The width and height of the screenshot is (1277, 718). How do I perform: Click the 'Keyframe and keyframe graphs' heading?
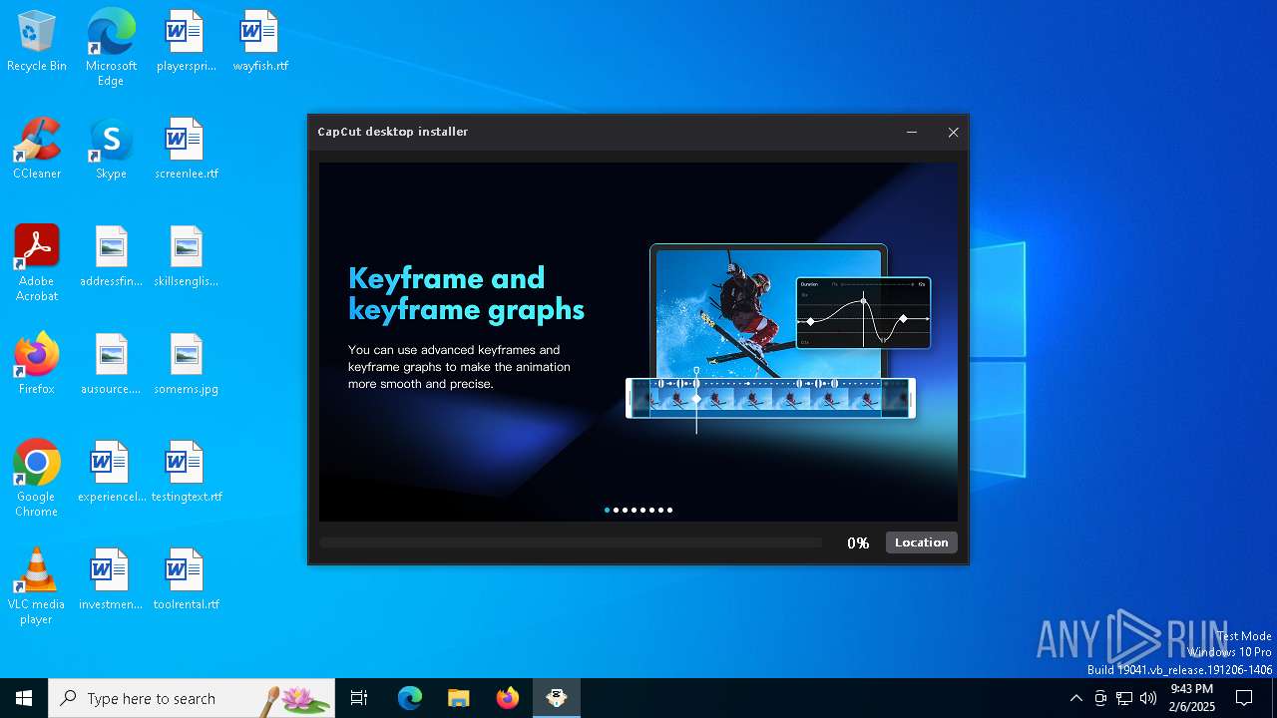466,293
